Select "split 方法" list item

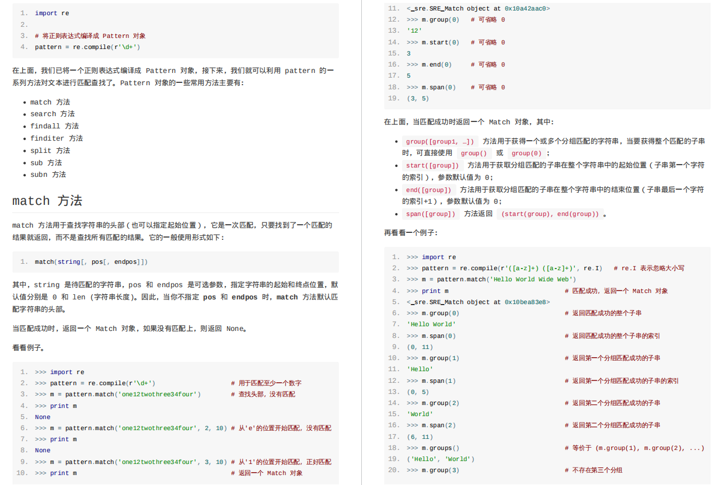click(x=50, y=150)
